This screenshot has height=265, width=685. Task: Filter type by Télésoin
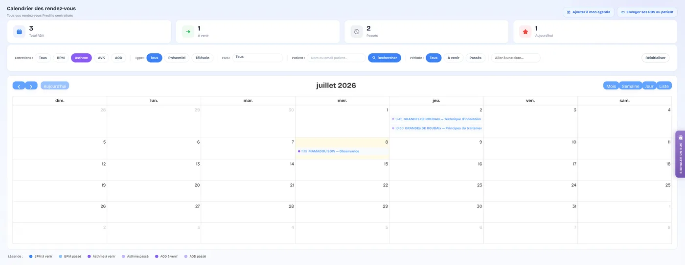[x=203, y=58]
